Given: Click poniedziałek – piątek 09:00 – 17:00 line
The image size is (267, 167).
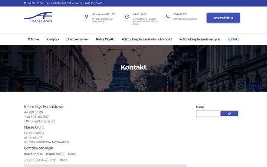Looking at the screenshot, I should point(49,154).
